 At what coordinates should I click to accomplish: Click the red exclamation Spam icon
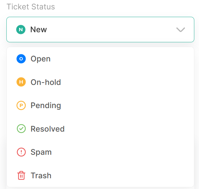click(21, 152)
